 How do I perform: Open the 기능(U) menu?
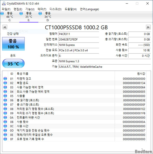(30, 9)
